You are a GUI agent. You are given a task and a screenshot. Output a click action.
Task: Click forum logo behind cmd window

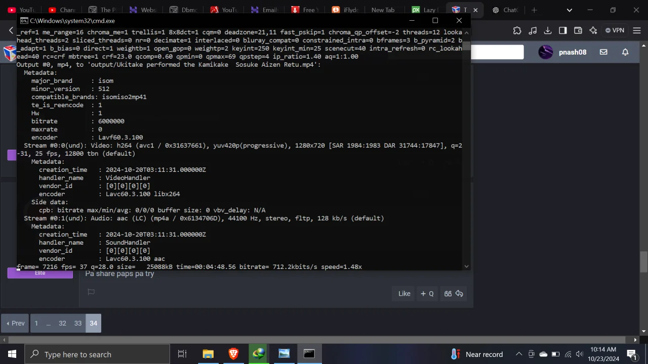point(9,53)
